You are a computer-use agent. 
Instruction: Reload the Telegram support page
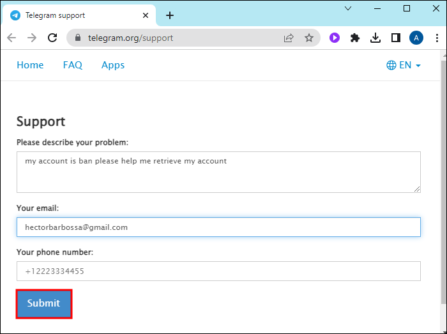[52, 38]
